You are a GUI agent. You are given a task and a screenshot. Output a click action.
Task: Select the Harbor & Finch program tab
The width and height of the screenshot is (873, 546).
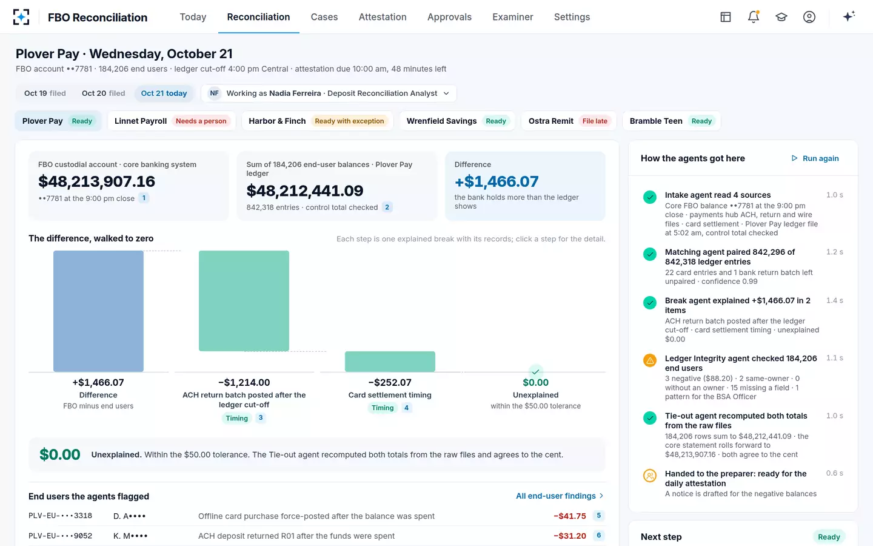316,121
